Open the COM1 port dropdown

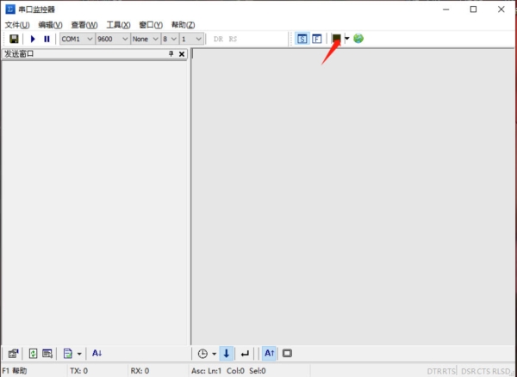78,39
